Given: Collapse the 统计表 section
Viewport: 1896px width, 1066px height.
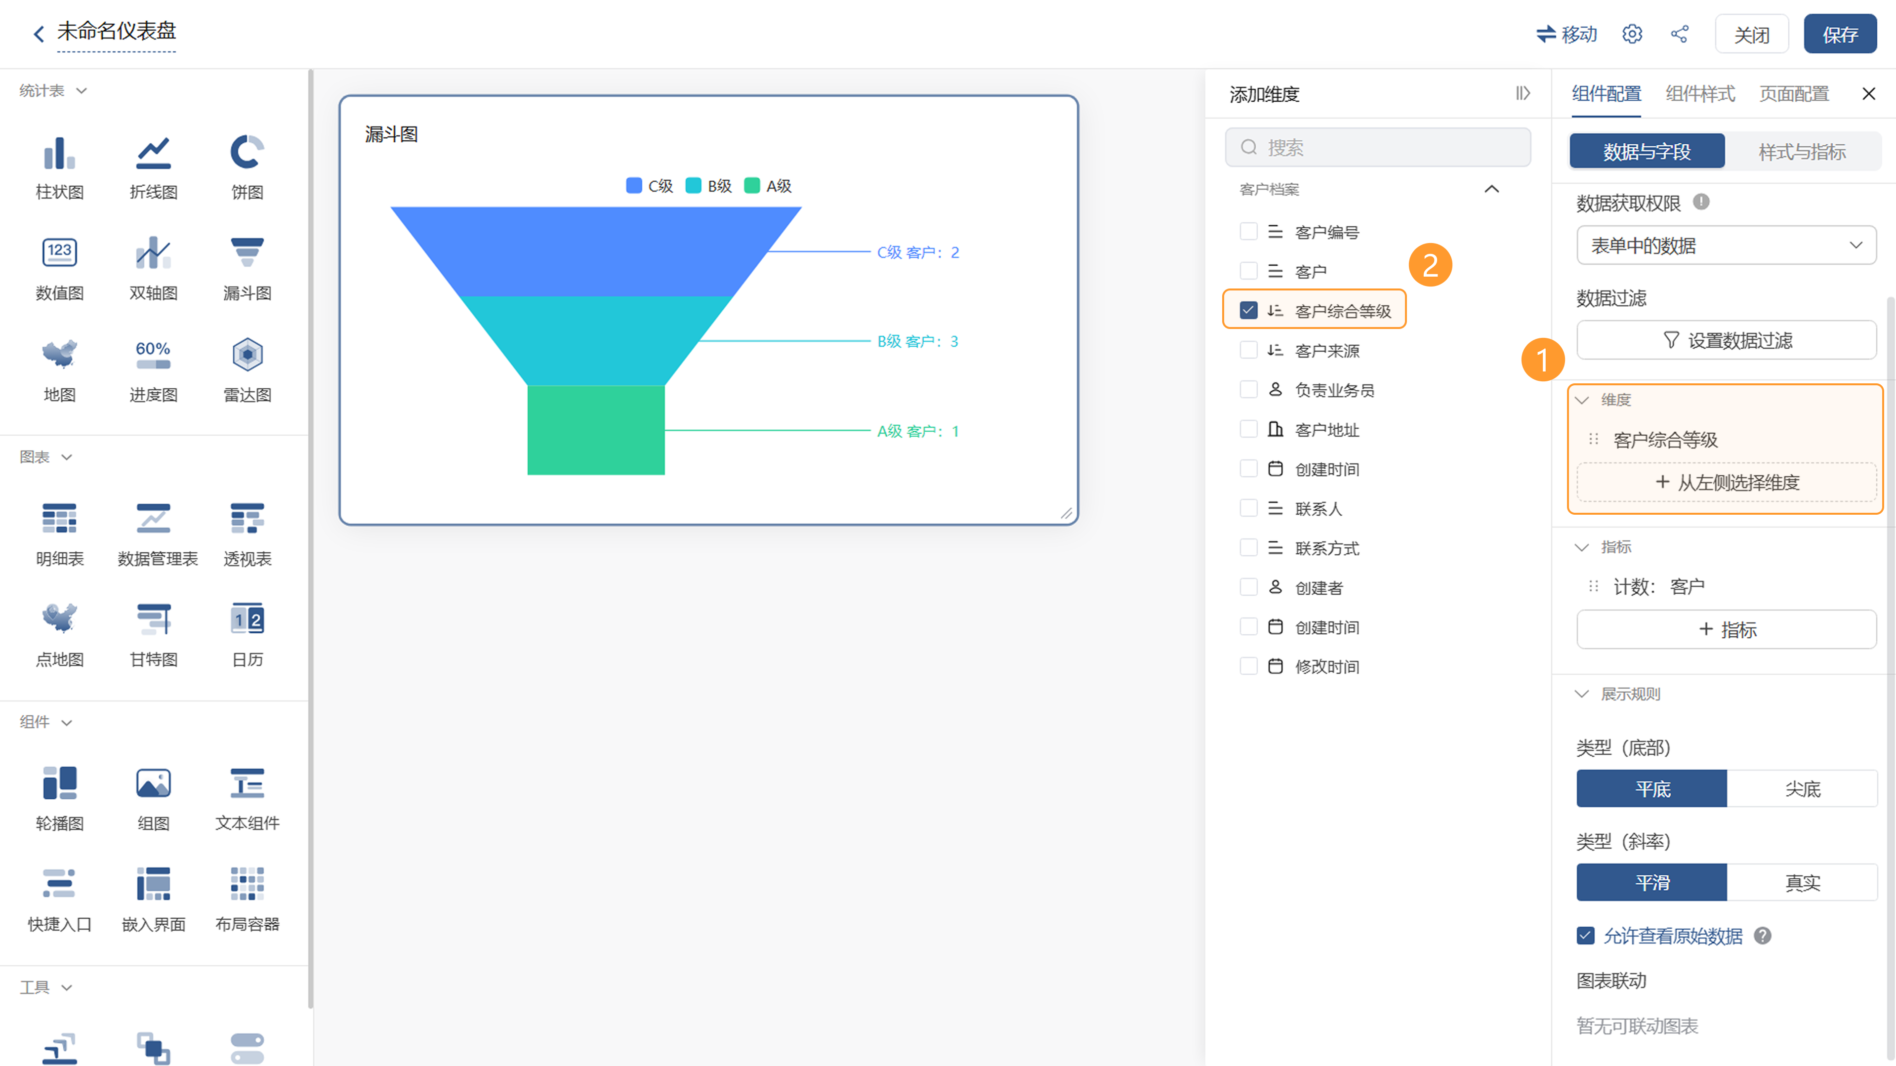Looking at the screenshot, I should [82, 90].
